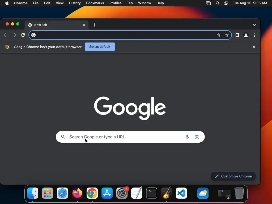
Task: Dismiss the default browser infobar
Action: pos(254,47)
